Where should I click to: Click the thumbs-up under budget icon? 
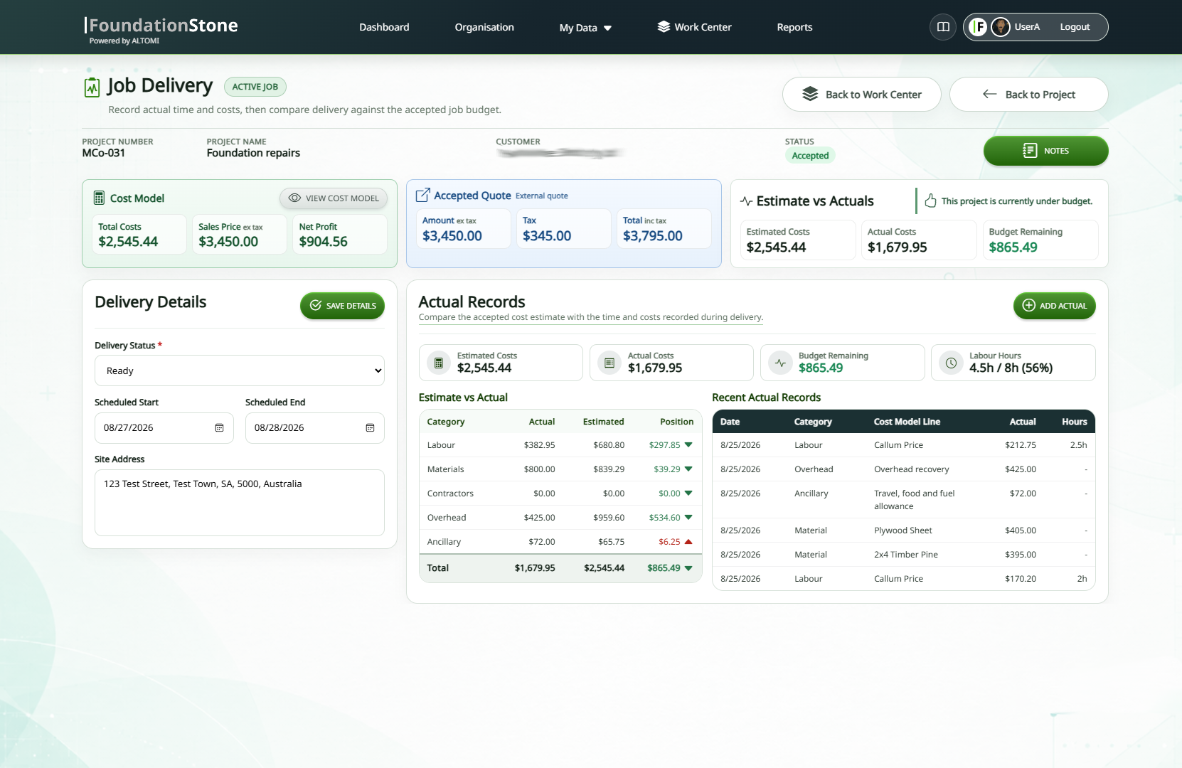930,201
